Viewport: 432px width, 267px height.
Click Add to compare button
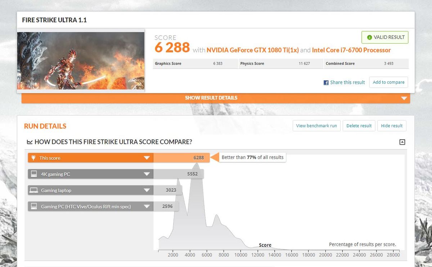pos(388,82)
